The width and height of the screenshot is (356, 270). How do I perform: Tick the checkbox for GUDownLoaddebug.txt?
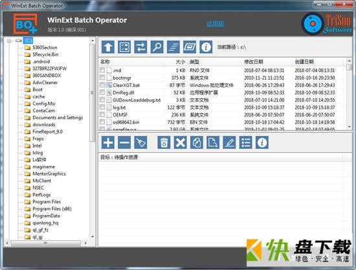tap(102, 100)
